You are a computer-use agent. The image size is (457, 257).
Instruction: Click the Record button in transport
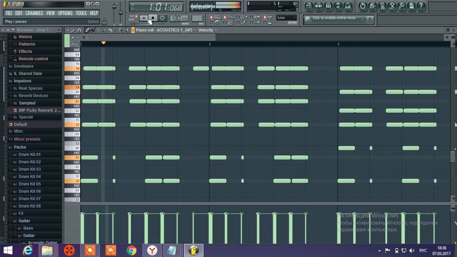[x=162, y=18]
